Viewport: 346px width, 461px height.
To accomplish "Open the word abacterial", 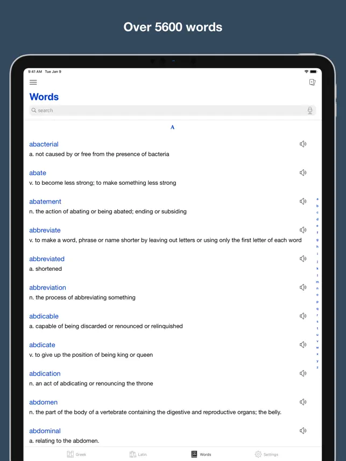I will pyautogui.click(x=44, y=144).
